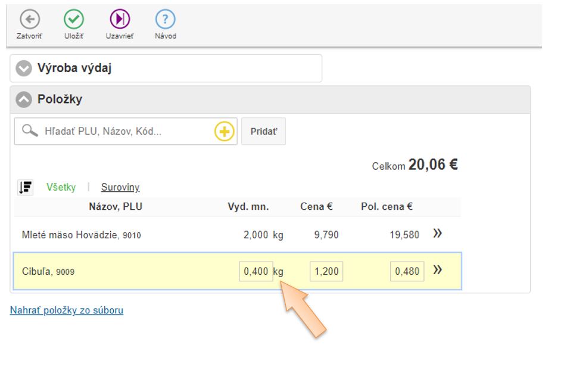Open details arrow for Mleté mäso Hovädzie

pyautogui.click(x=437, y=234)
